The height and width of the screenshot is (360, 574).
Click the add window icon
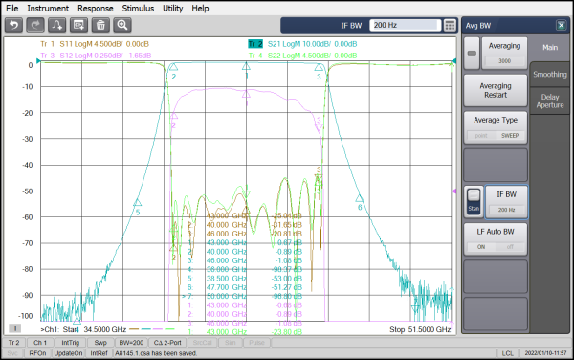click(x=78, y=25)
